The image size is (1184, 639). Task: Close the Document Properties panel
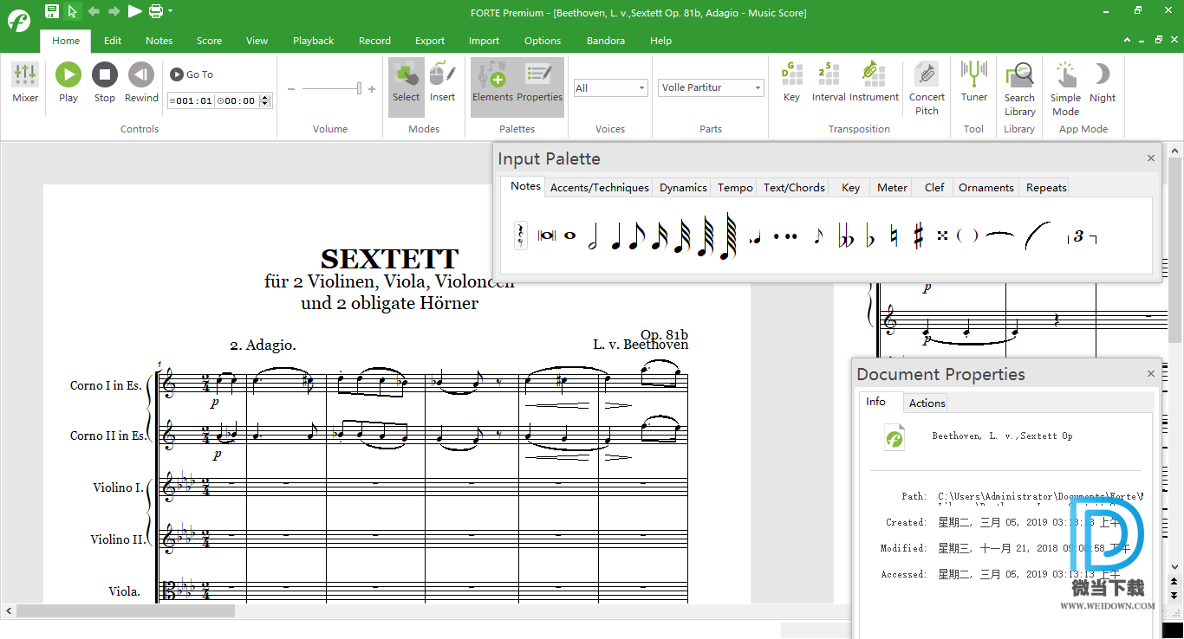click(1151, 374)
